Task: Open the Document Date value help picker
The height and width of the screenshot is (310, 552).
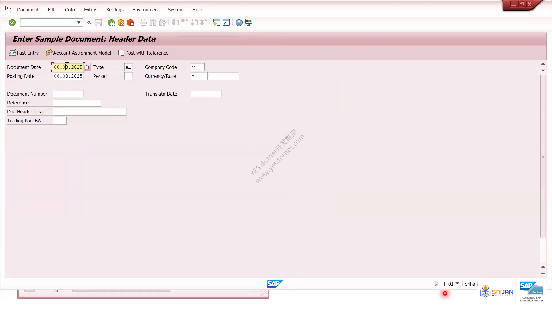Action: point(87,67)
